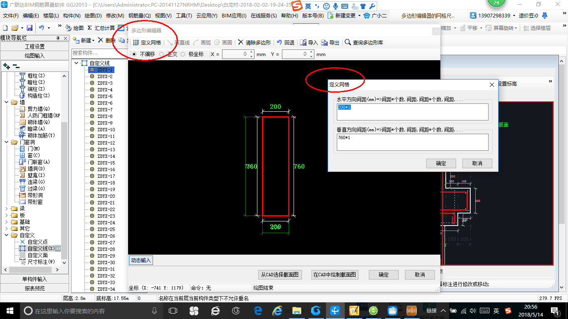Expand the 梁 folder in tree
The height and width of the screenshot is (319, 568).
[7, 209]
